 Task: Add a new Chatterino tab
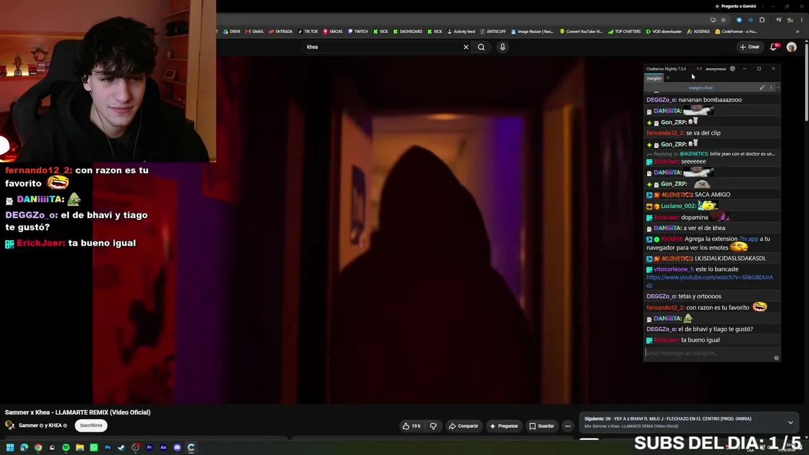668,78
